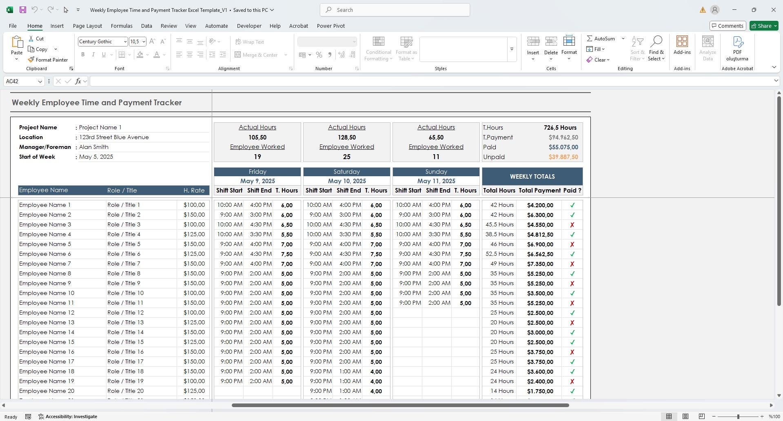Click the Search box in title bar
783x421 pixels.
click(x=395, y=10)
